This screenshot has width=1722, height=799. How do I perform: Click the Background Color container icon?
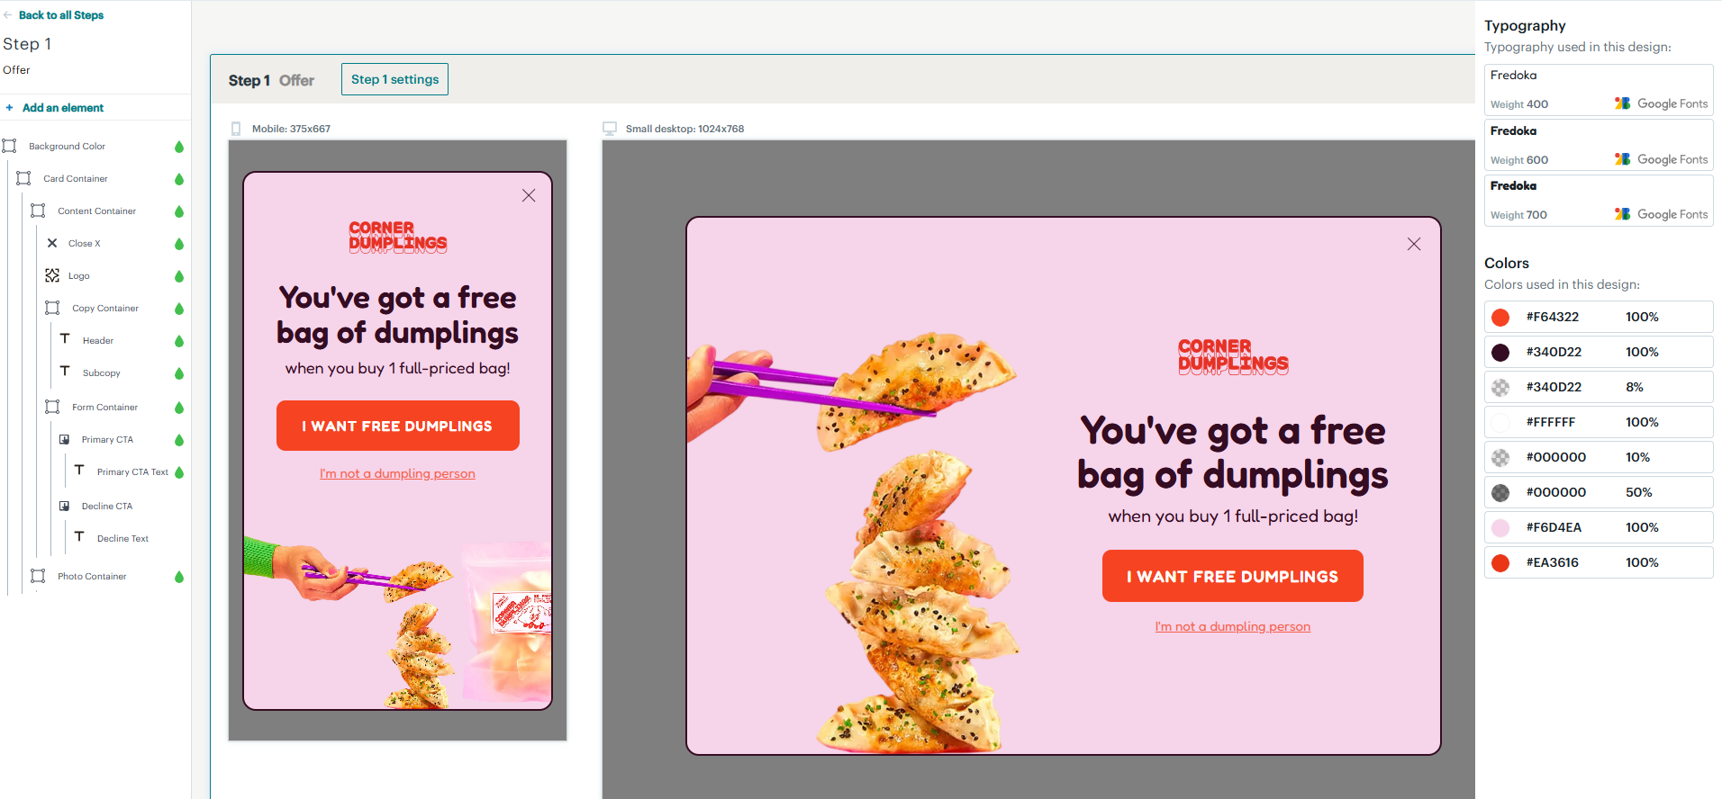coord(9,146)
